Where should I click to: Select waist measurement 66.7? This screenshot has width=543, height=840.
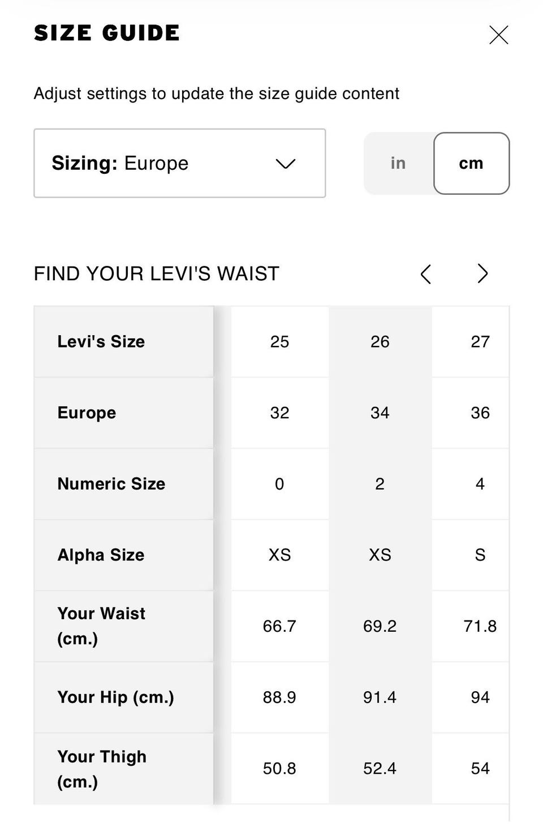pos(279,626)
